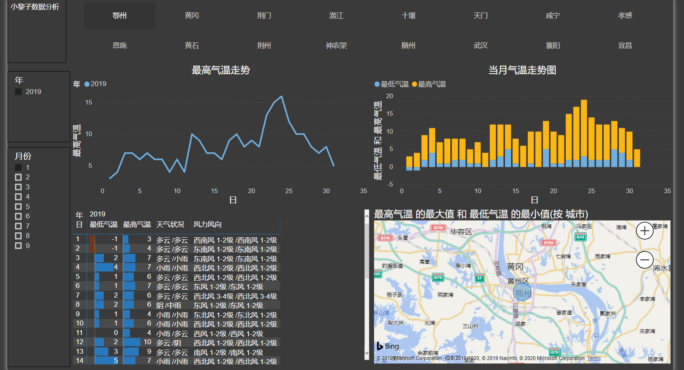Click the 最高气温 orange legend marker
Viewport: 684px width, 370px height.
(414, 84)
